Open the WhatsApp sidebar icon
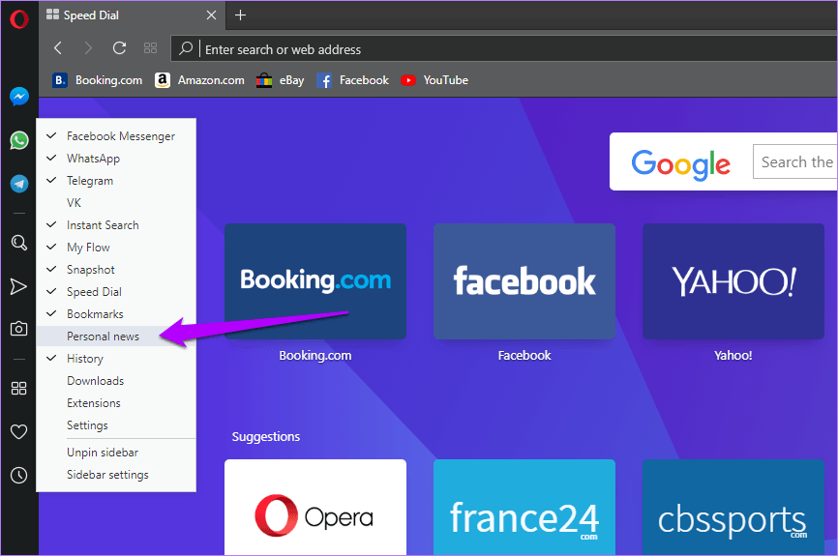Viewport: 838px width, 556px height. tap(19, 140)
